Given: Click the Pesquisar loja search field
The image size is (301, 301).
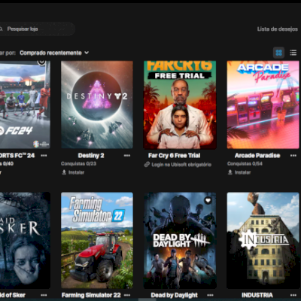Looking at the screenshot, I should click(37, 29).
